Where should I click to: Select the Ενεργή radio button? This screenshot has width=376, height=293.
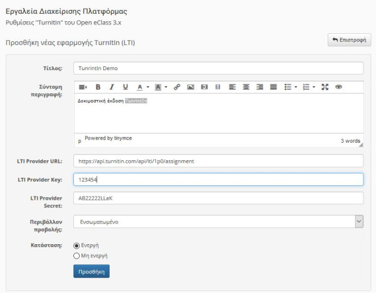[76, 246]
